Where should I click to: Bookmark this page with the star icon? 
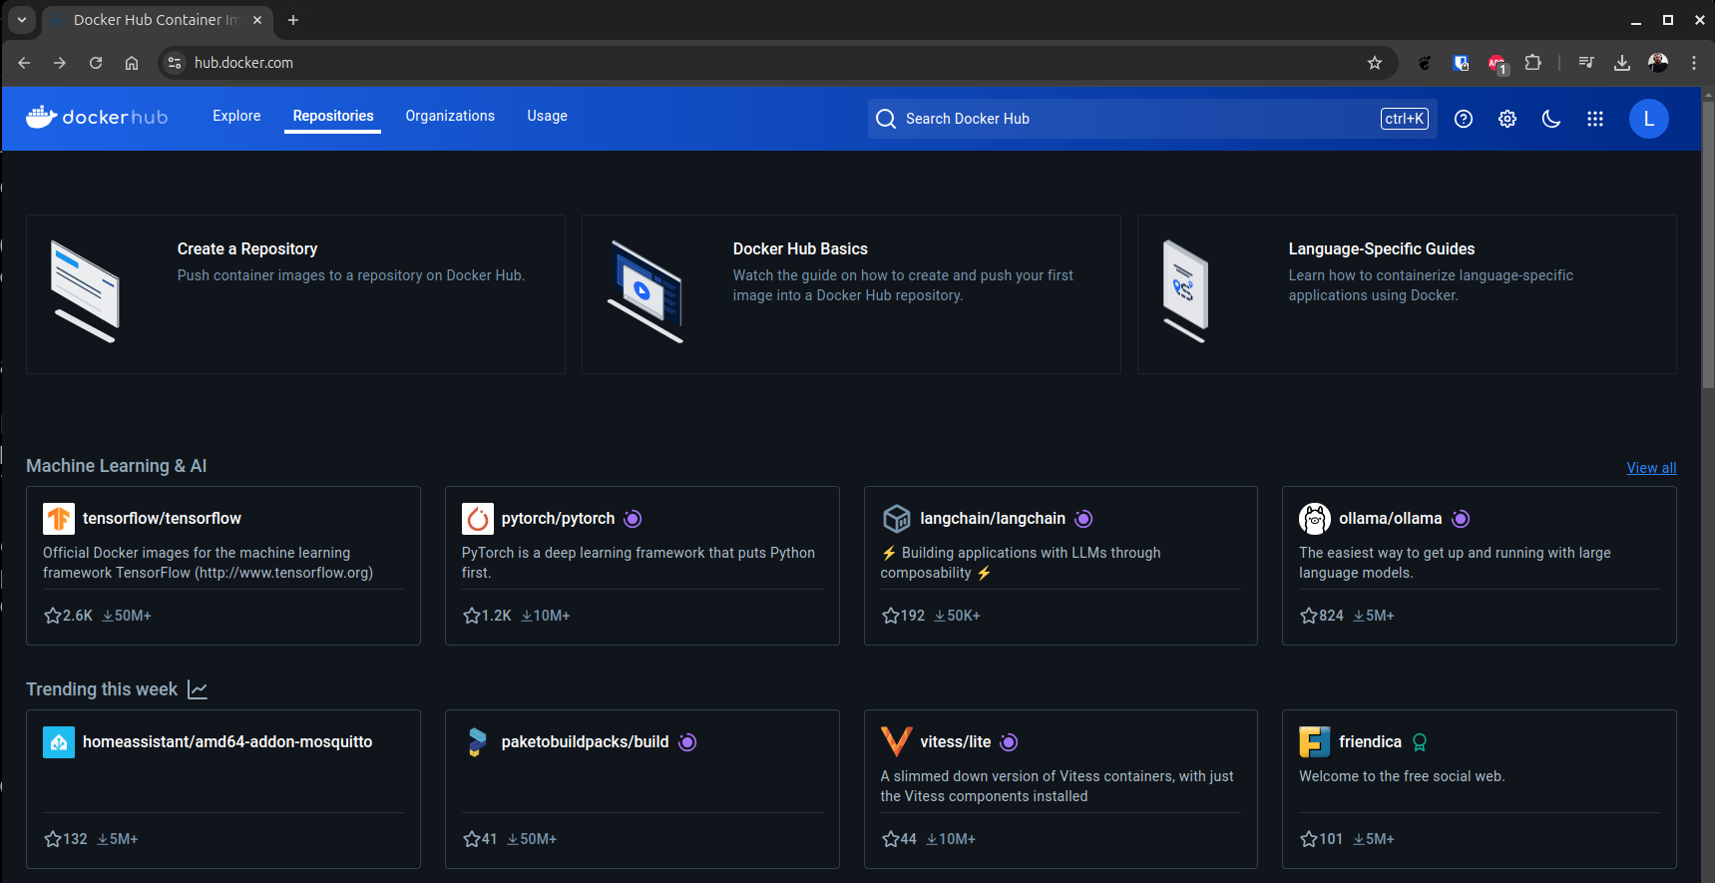pos(1375,63)
